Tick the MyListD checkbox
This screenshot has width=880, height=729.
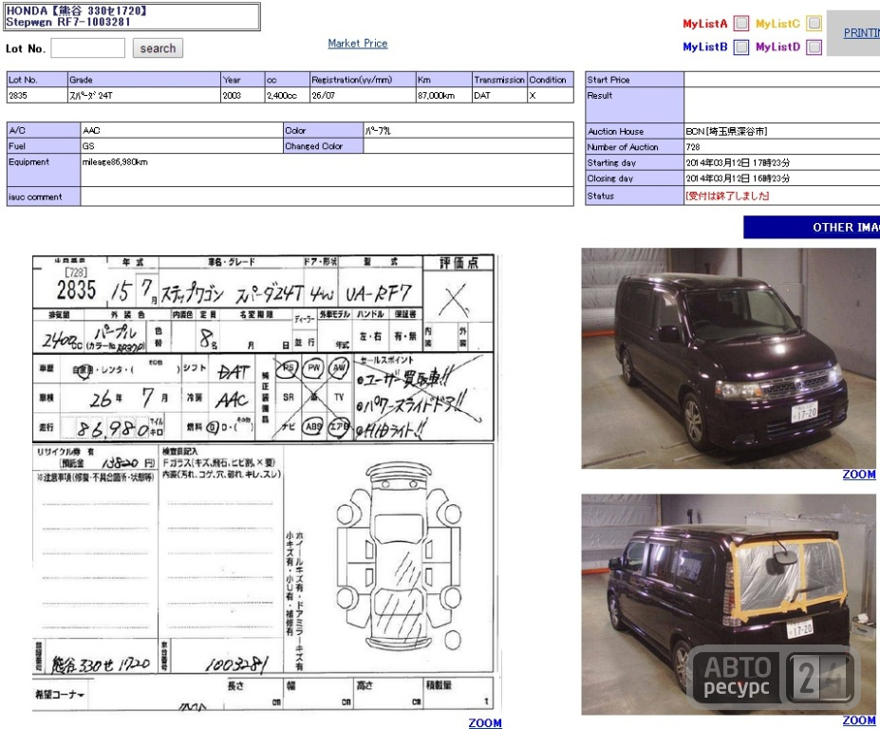click(814, 47)
